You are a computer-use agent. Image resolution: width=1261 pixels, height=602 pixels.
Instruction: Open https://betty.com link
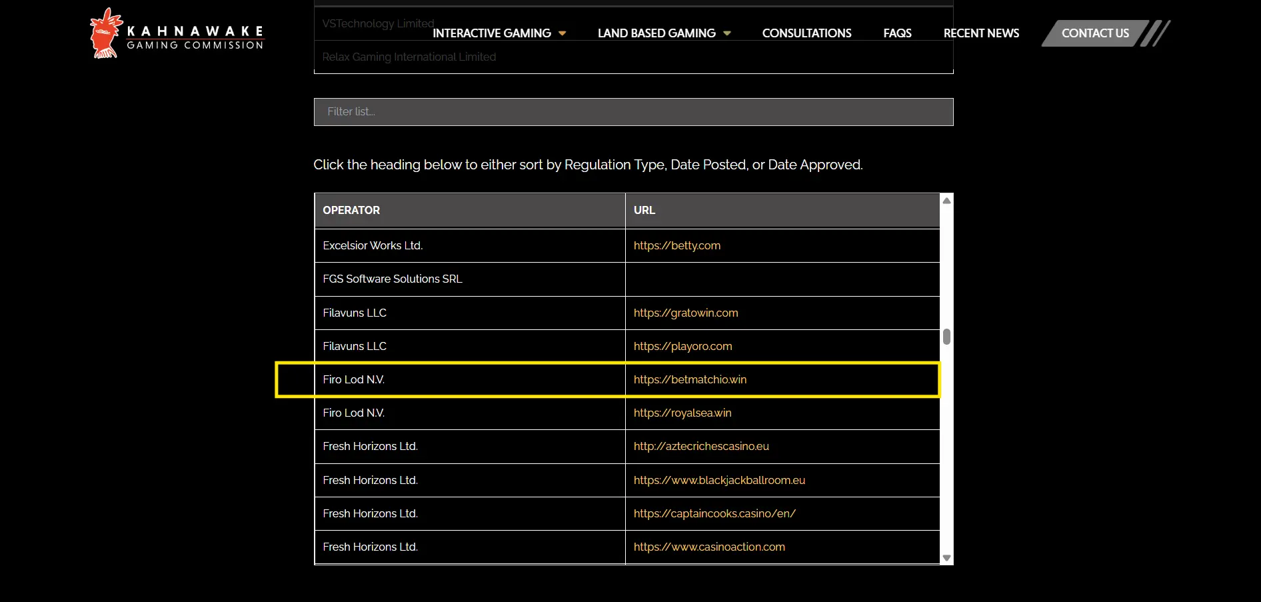point(676,245)
